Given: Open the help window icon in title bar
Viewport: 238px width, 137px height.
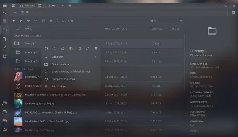Looking at the screenshot, I should point(13,6).
